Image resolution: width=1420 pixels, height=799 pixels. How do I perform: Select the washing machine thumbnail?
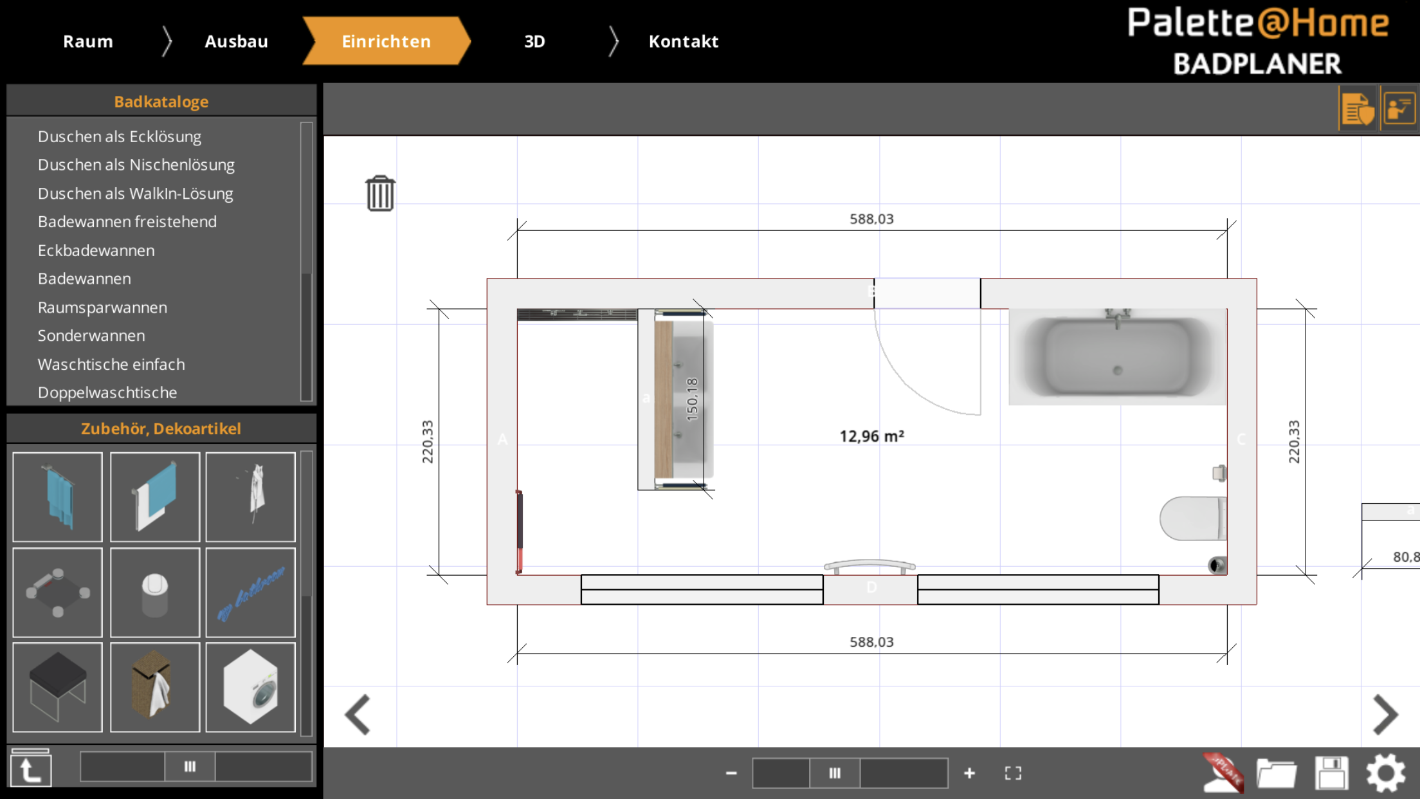250,687
